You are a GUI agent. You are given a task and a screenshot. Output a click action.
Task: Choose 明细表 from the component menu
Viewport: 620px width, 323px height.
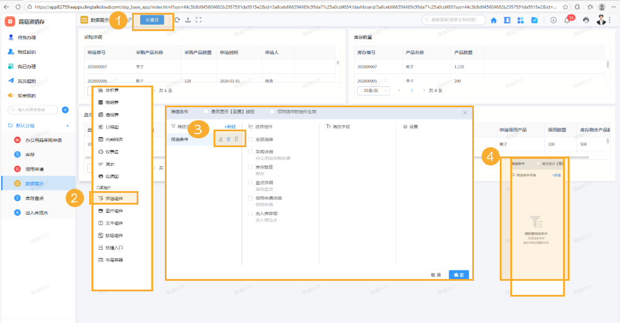pos(112,103)
